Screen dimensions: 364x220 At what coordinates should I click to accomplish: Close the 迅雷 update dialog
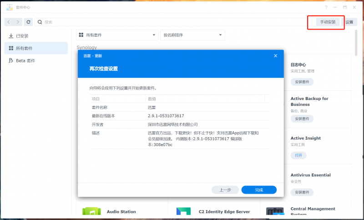tap(276, 55)
